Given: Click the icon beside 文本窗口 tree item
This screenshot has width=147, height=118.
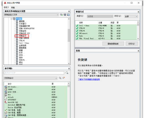Looking at the screenshot, I should [17, 24].
